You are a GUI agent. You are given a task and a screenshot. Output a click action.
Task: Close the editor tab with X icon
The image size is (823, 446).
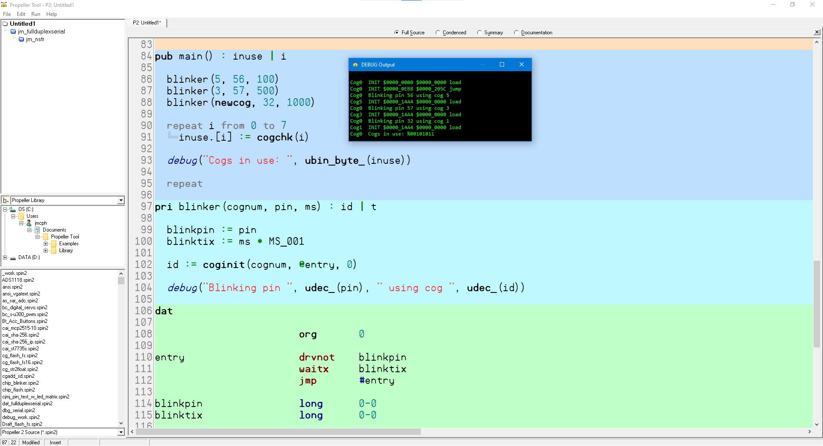(x=817, y=32)
